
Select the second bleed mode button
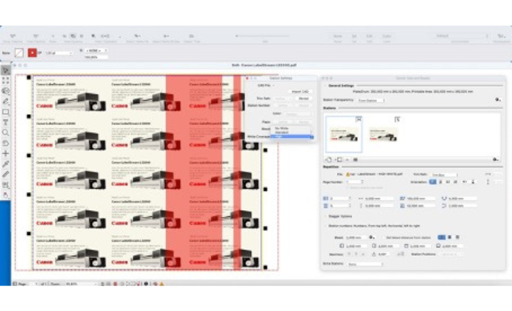450,237
